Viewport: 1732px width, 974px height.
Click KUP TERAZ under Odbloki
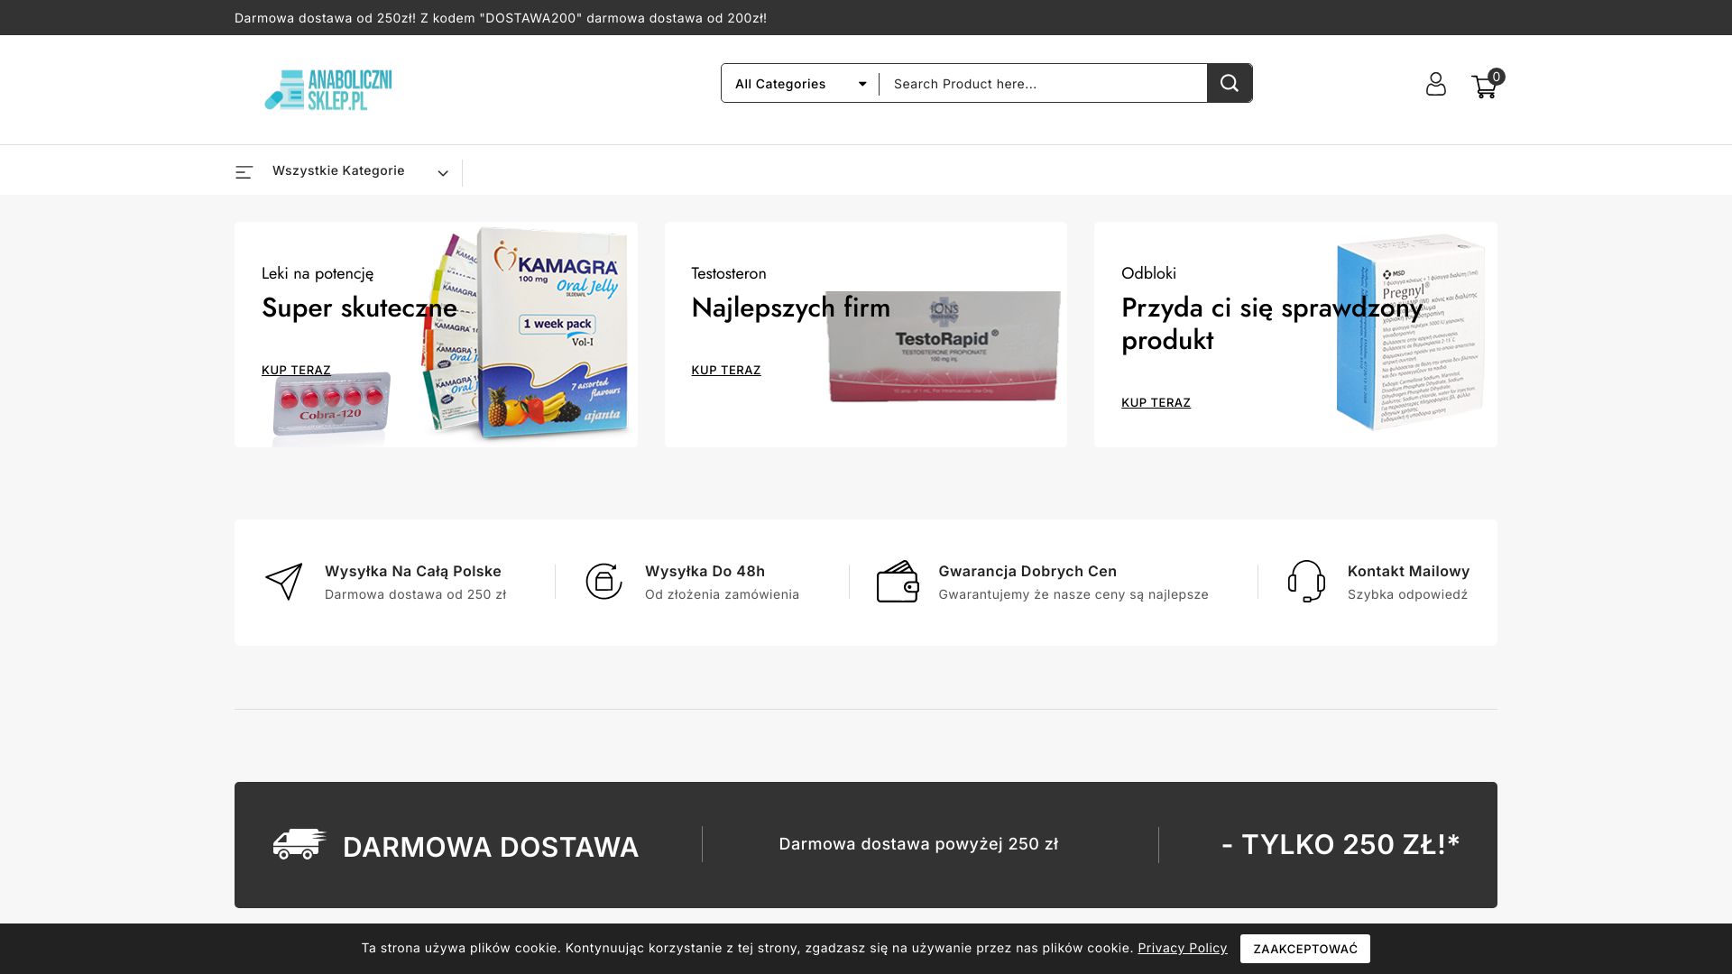click(1156, 403)
